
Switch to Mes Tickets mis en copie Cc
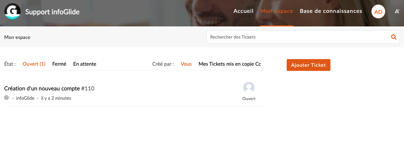pyautogui.click(x=230, y=64)
